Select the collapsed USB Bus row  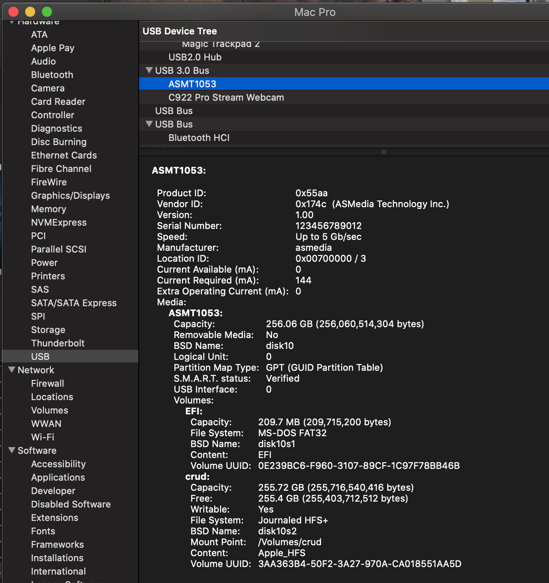point(344,111)
